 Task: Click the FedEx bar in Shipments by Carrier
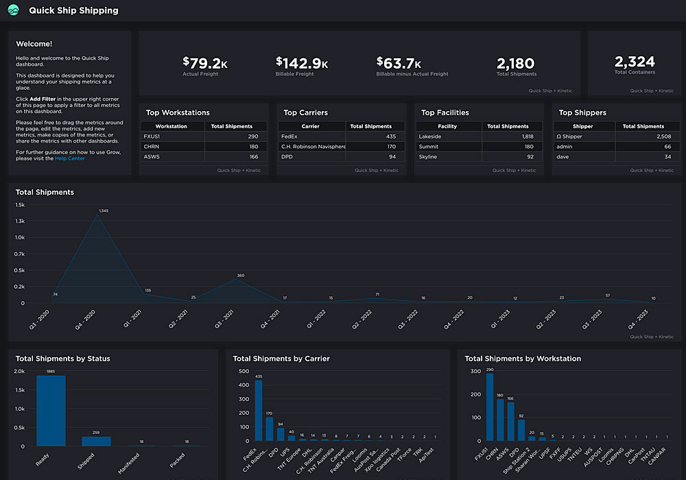pos(259,410)
